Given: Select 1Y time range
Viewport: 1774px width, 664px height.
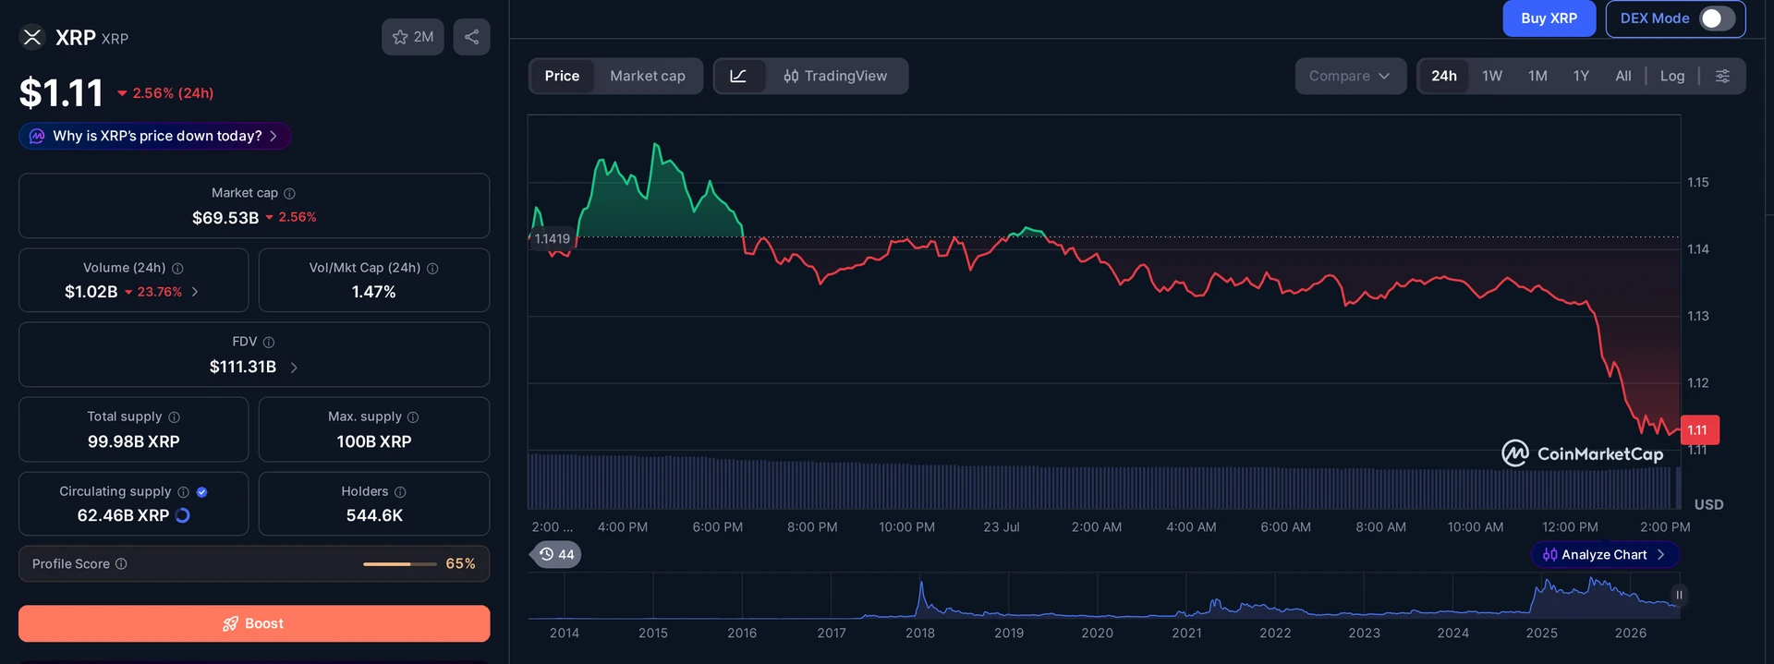Looking at the screenshot, I should point(1581,76).
